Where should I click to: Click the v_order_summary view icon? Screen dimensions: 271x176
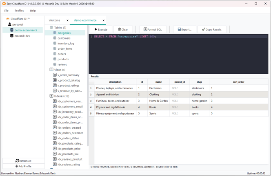(x=55, y=75)
